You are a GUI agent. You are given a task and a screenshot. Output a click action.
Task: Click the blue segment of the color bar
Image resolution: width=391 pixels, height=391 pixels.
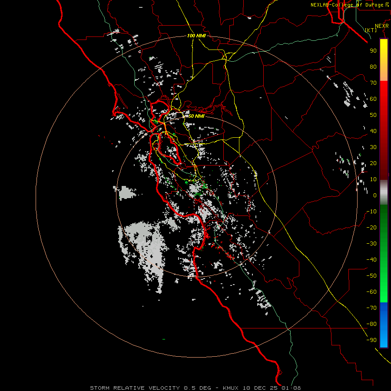(x=384, y=325)
